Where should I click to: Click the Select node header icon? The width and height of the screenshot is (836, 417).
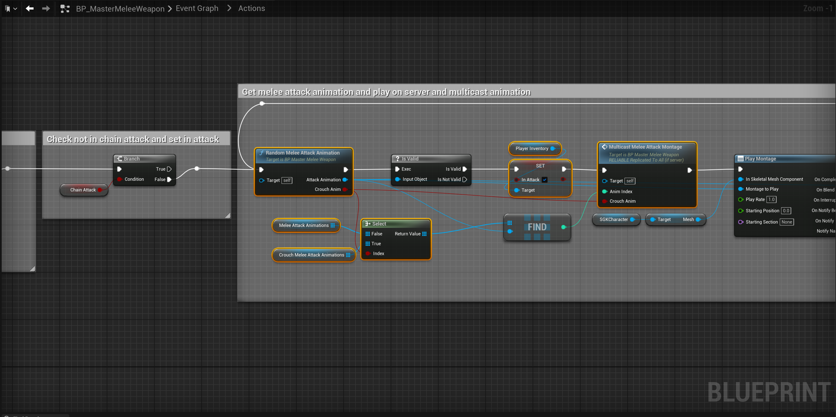pyautogui.click(x=368, y=224)
